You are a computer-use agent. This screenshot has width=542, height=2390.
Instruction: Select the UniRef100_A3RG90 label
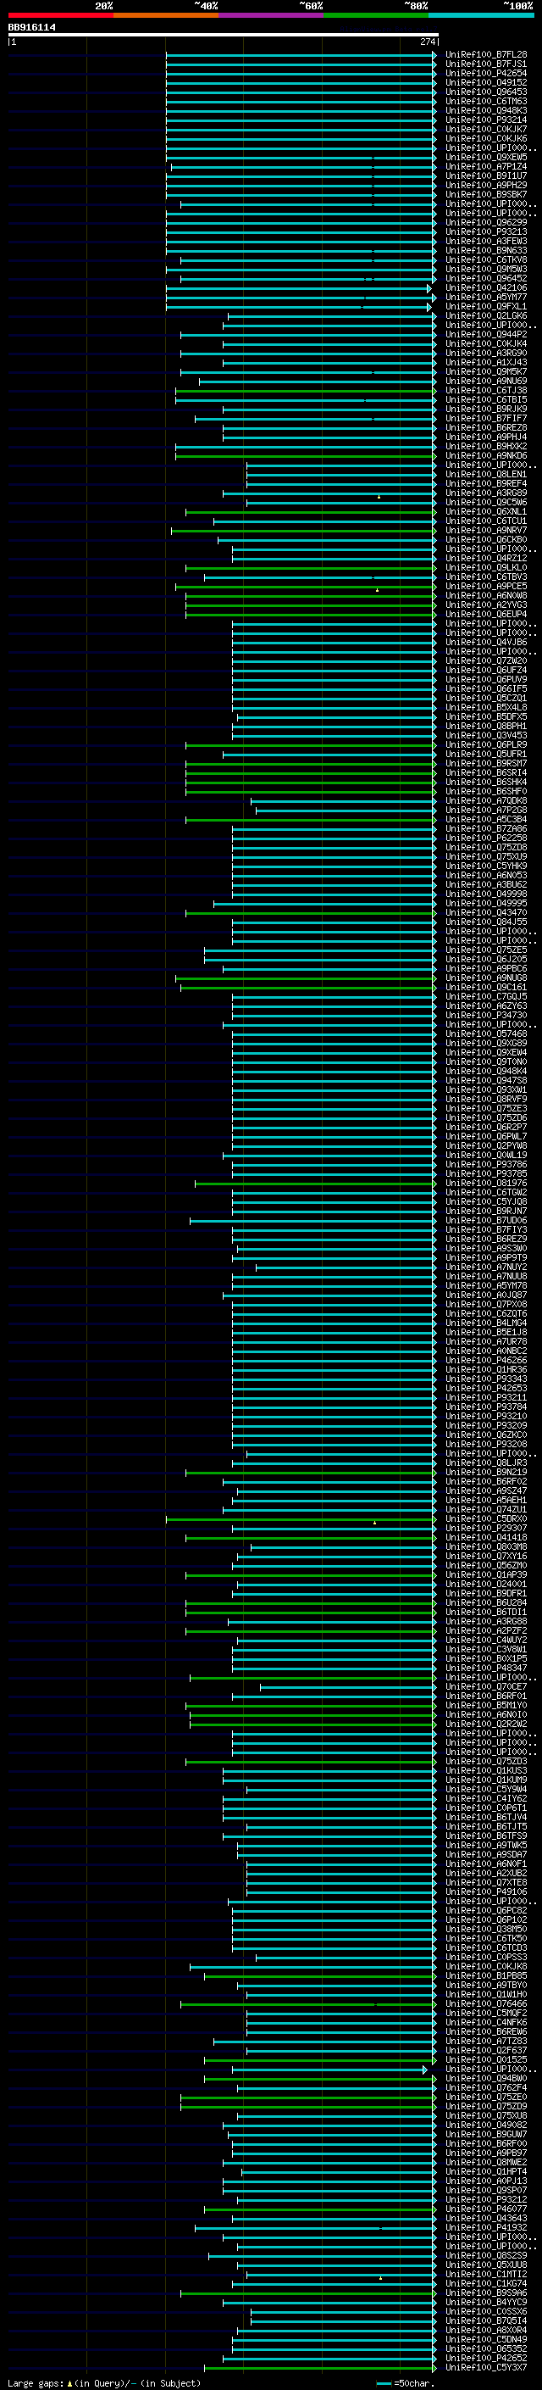[x=486, y=353]
